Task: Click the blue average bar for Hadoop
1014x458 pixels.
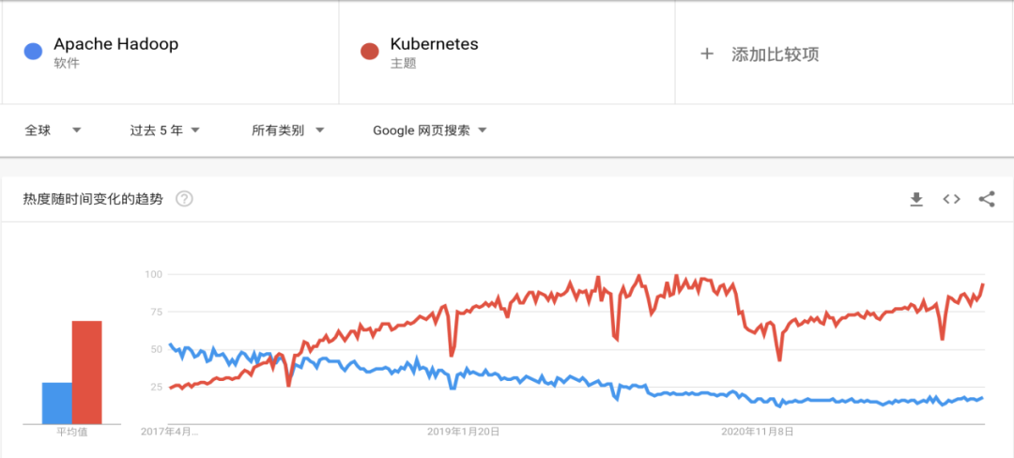Action: tap(57, 403)
